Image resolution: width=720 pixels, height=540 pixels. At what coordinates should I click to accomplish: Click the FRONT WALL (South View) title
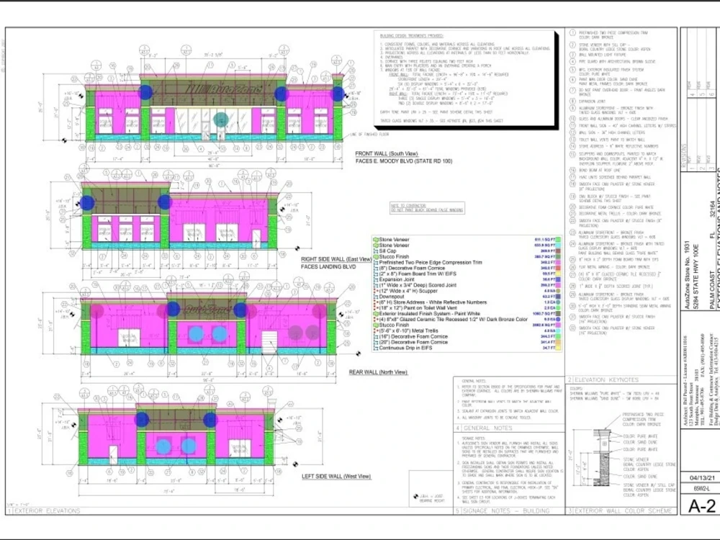[387, 154]
